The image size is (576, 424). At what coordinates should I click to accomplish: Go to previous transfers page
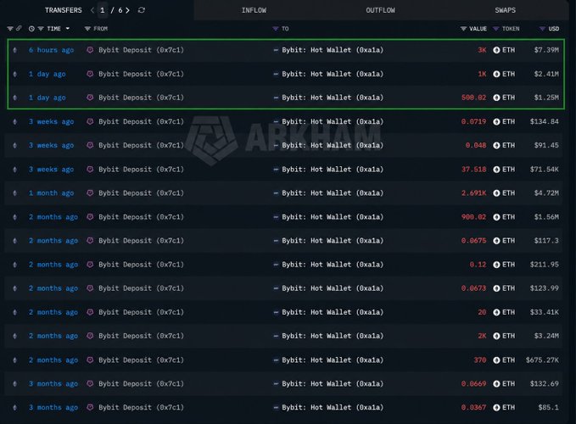click(x=92, y=10)
